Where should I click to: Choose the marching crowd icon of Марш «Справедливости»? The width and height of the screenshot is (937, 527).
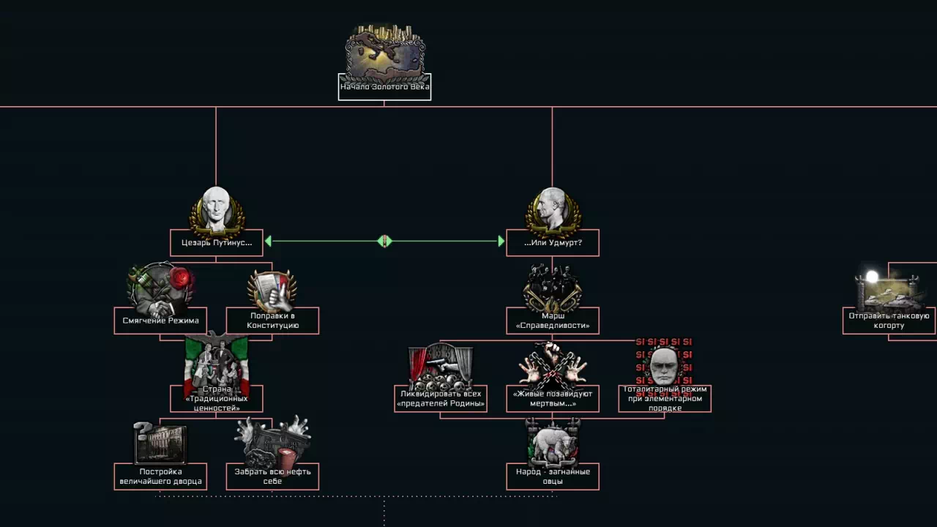[x=553, y=288]
